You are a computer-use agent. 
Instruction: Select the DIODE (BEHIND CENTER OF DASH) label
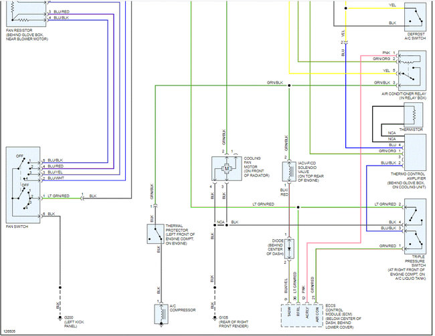275,247
